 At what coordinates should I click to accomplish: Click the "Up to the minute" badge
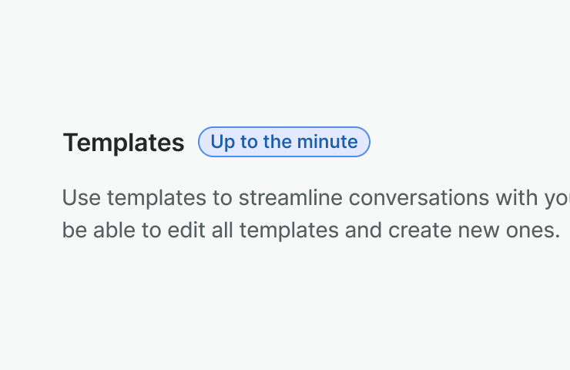(284, 142)
